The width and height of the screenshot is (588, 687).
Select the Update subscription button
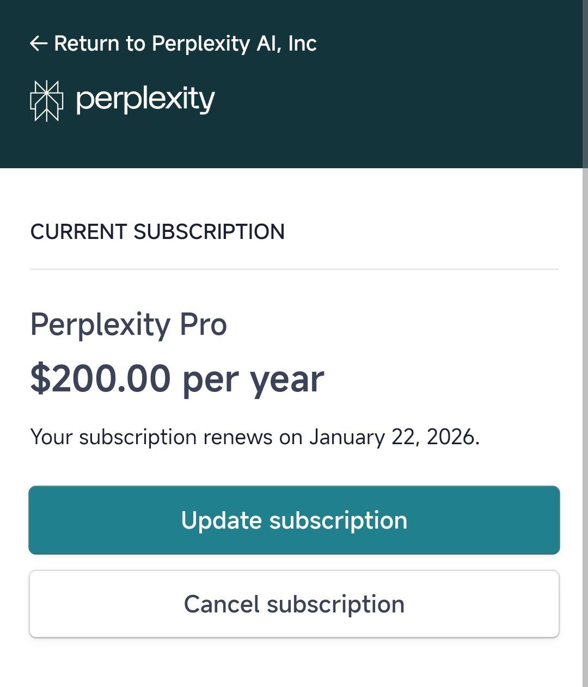(x=294, y=520)
